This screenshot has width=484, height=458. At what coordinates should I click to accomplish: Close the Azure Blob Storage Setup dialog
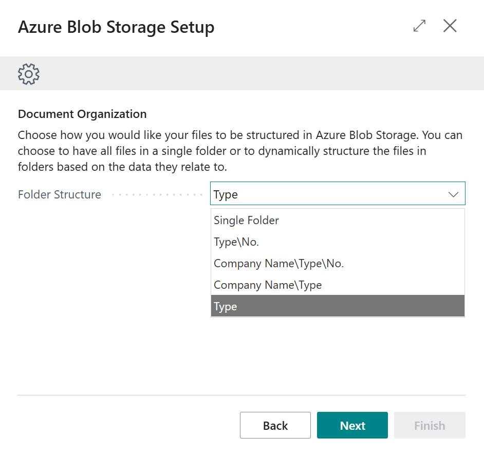(x=450, y=26)
